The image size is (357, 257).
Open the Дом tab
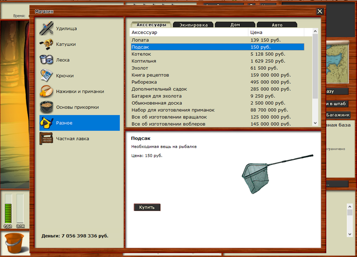click(x=235, y=25)
